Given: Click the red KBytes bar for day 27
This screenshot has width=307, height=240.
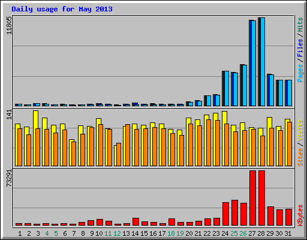Looking at the screenshot, I should [x=252, y=198].
